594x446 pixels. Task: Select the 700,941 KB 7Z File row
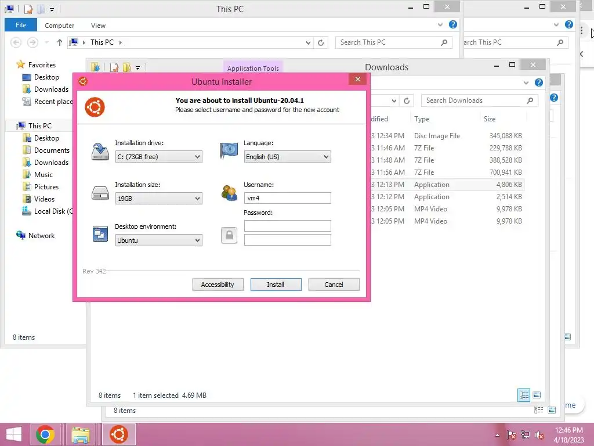coord(447,172)
